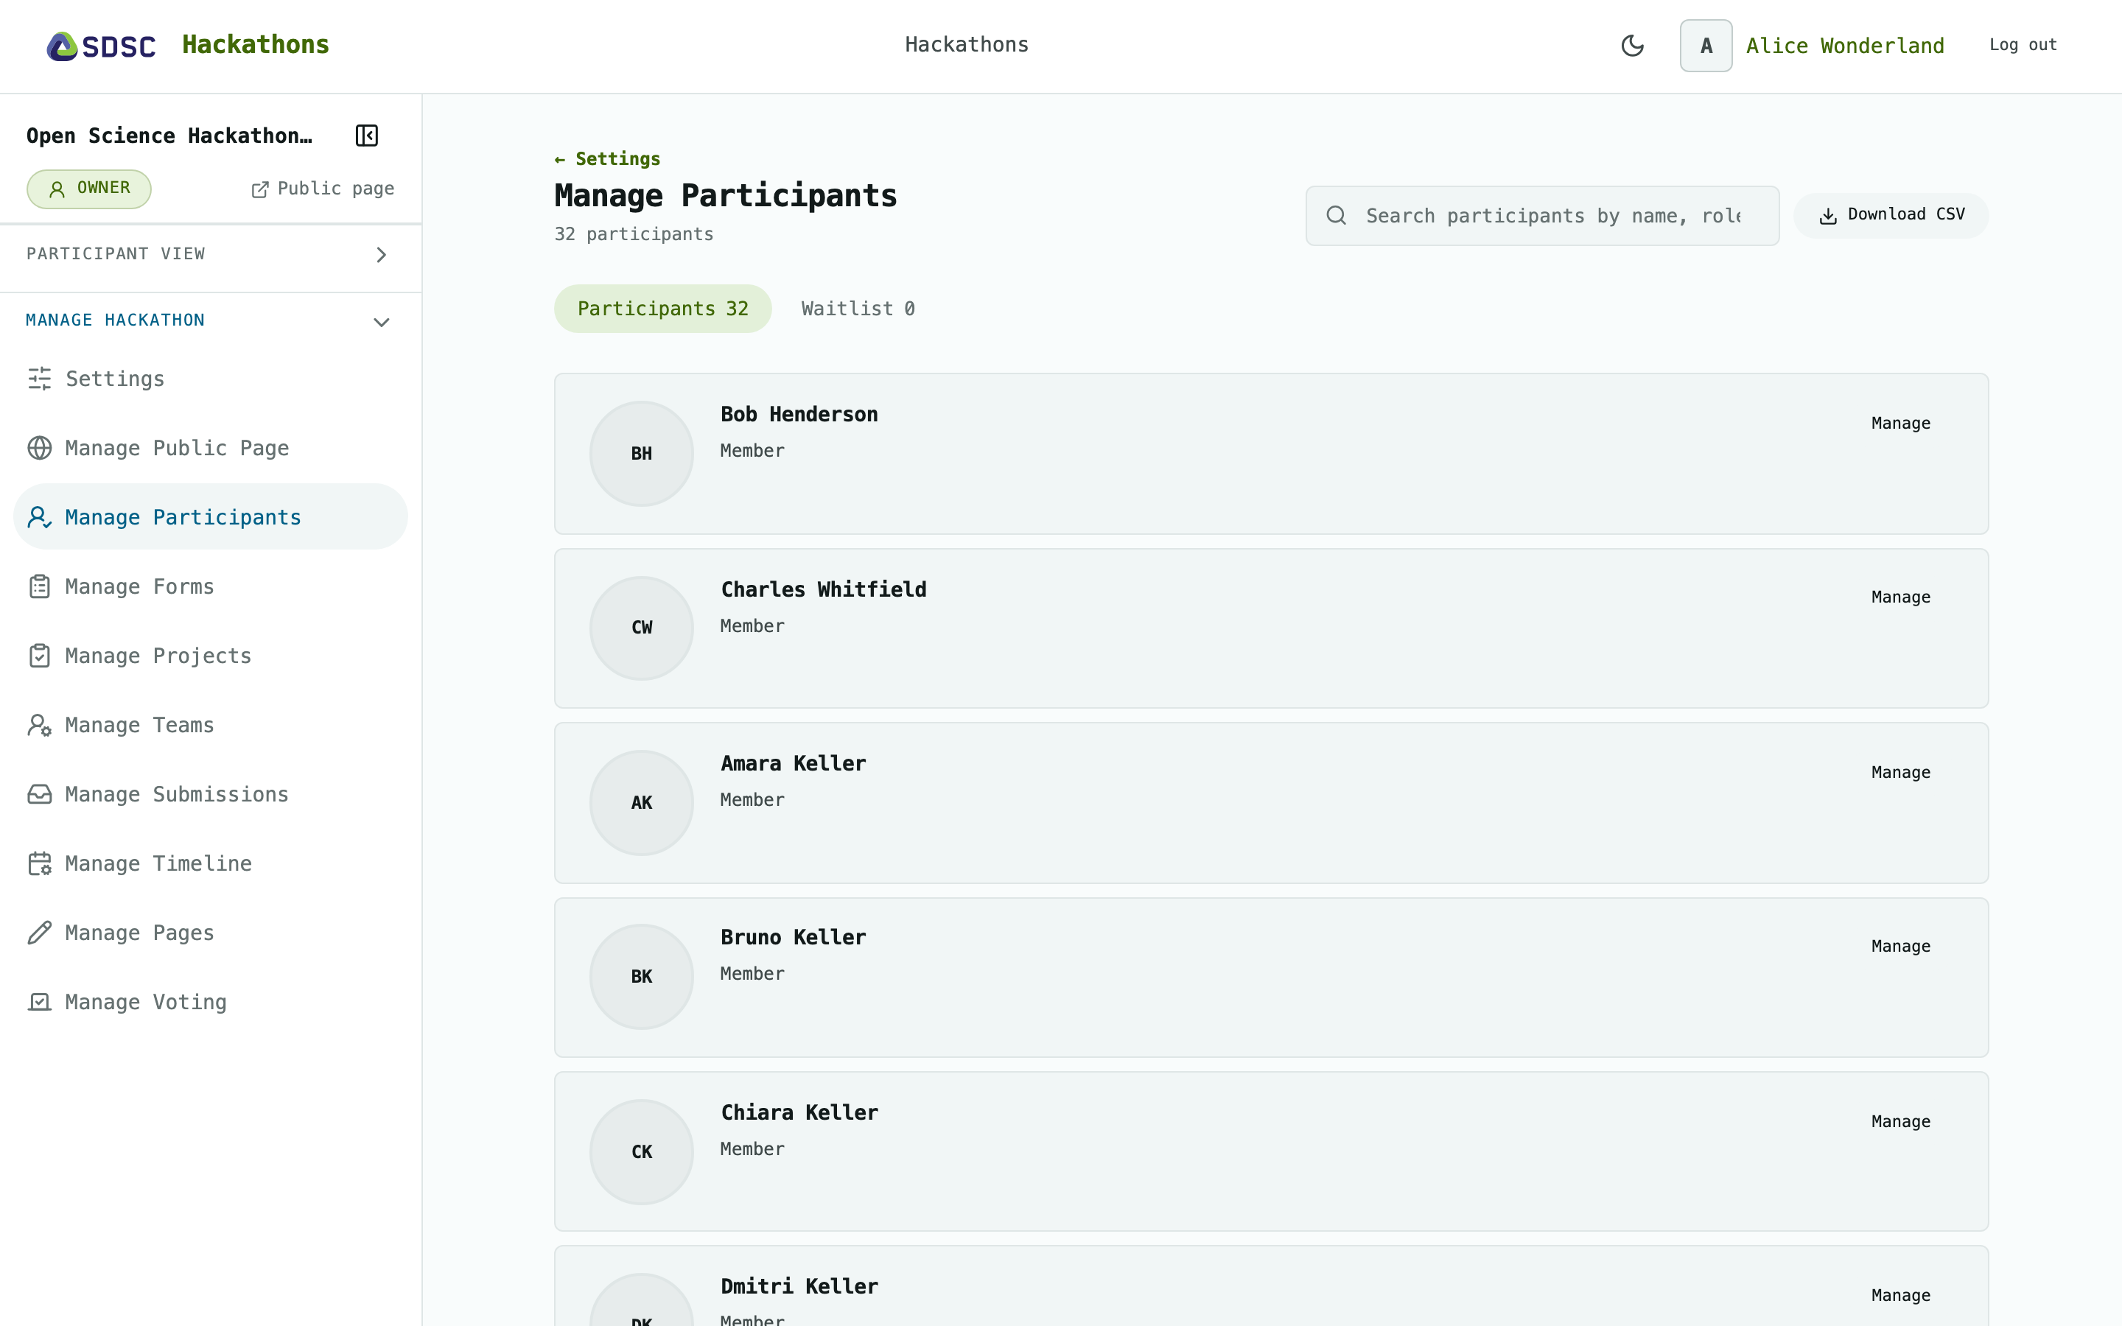Click the search participants input field
The width and height of the screenshot is (2122, 1326).
click(x=1542, y=216)
